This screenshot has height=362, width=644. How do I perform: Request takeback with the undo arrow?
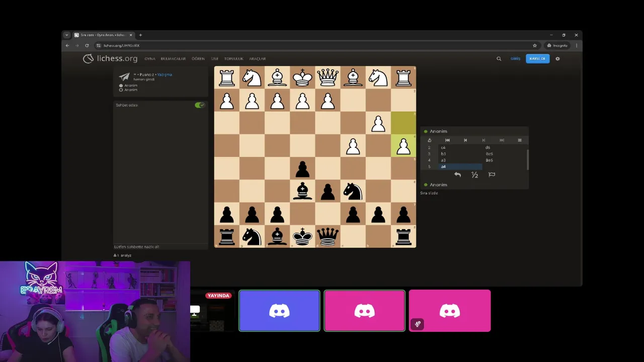tap(457, 174)
